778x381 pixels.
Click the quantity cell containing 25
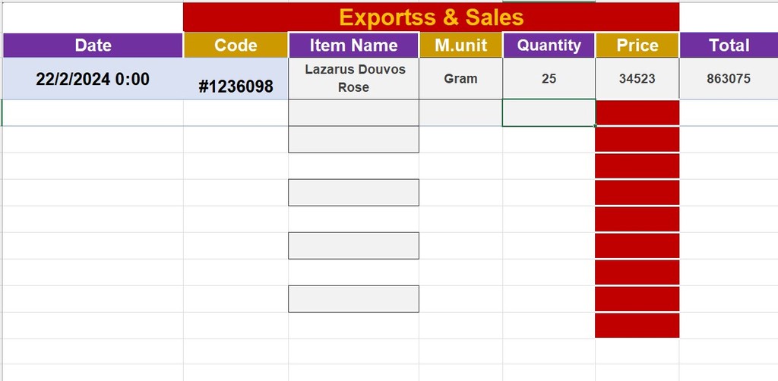(x=549, y=79)
